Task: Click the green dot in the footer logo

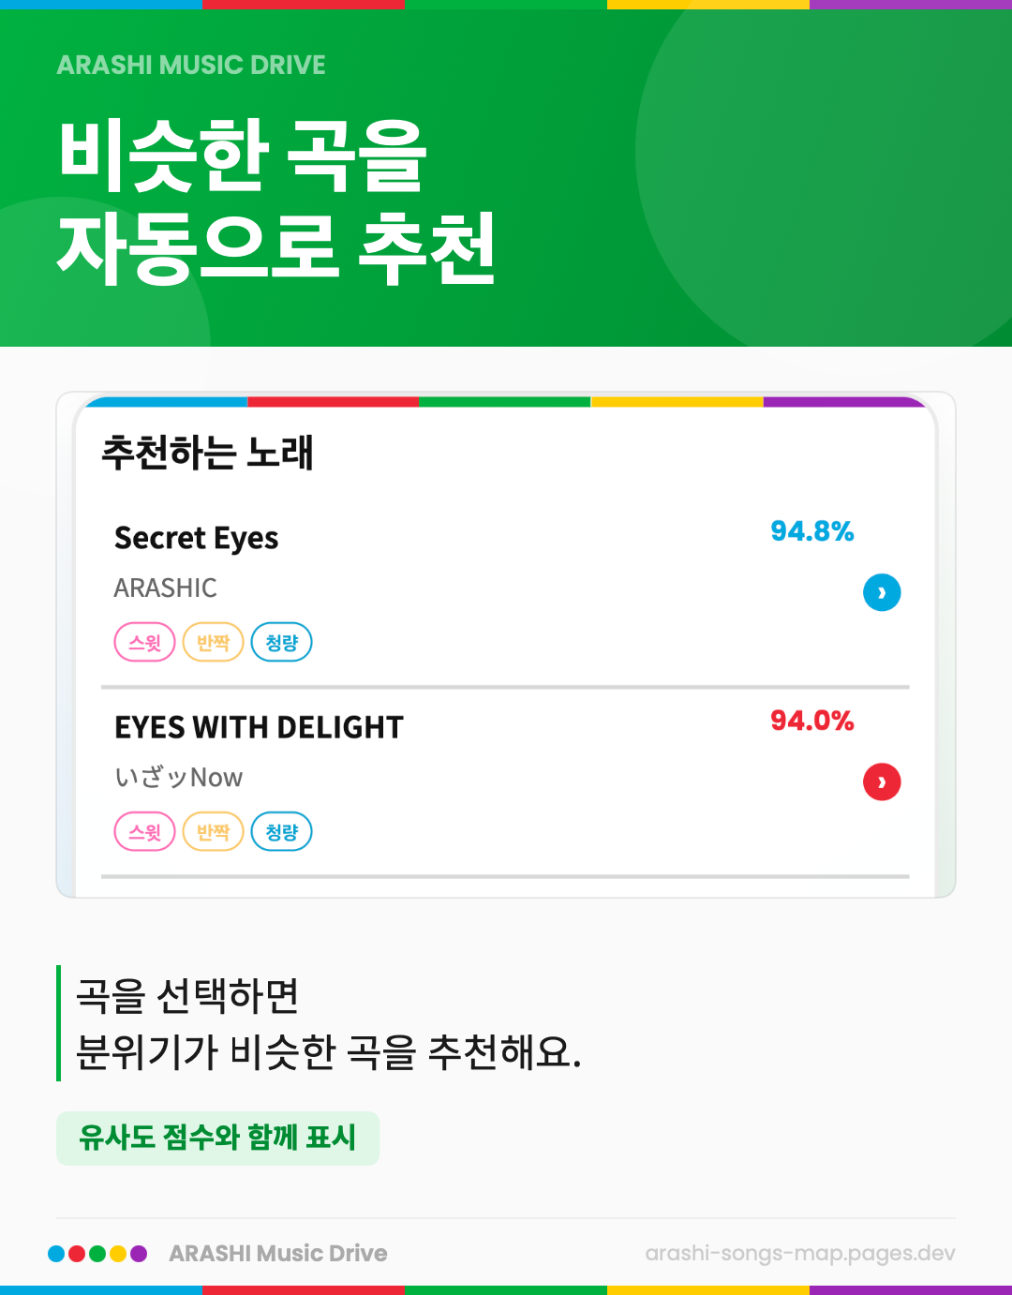Action: pyautogui.click(x=97, y=1254)
